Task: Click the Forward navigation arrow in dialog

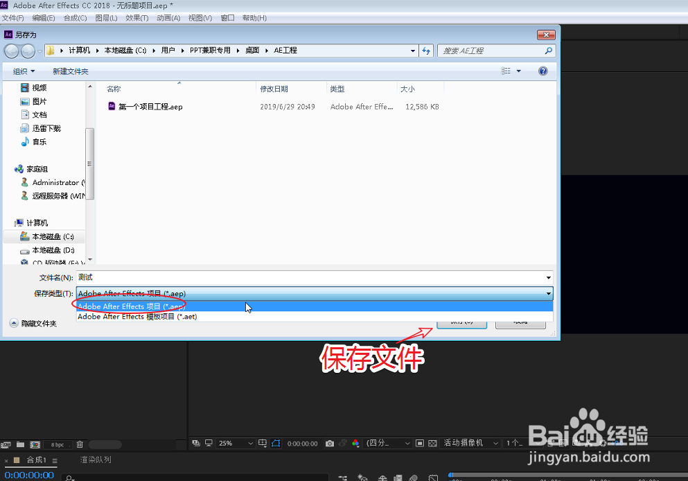Action: (x=28, y=51)
